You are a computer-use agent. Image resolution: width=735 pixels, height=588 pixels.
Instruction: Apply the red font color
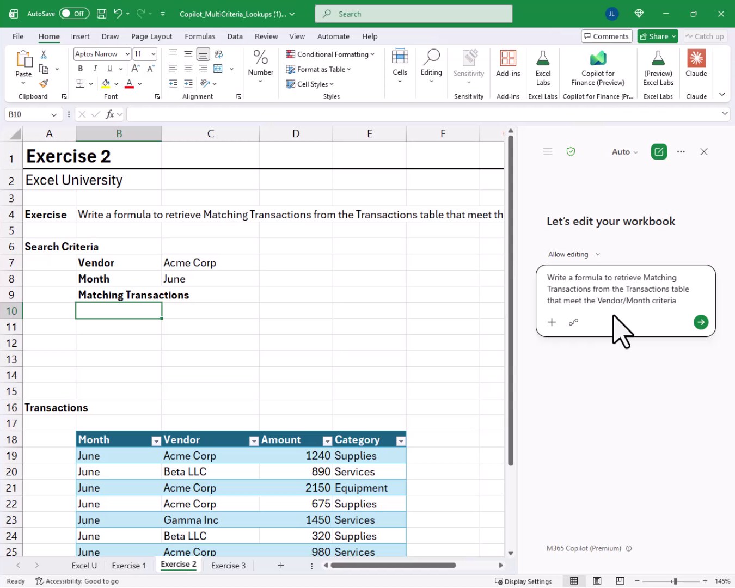(x=130, y=84)
